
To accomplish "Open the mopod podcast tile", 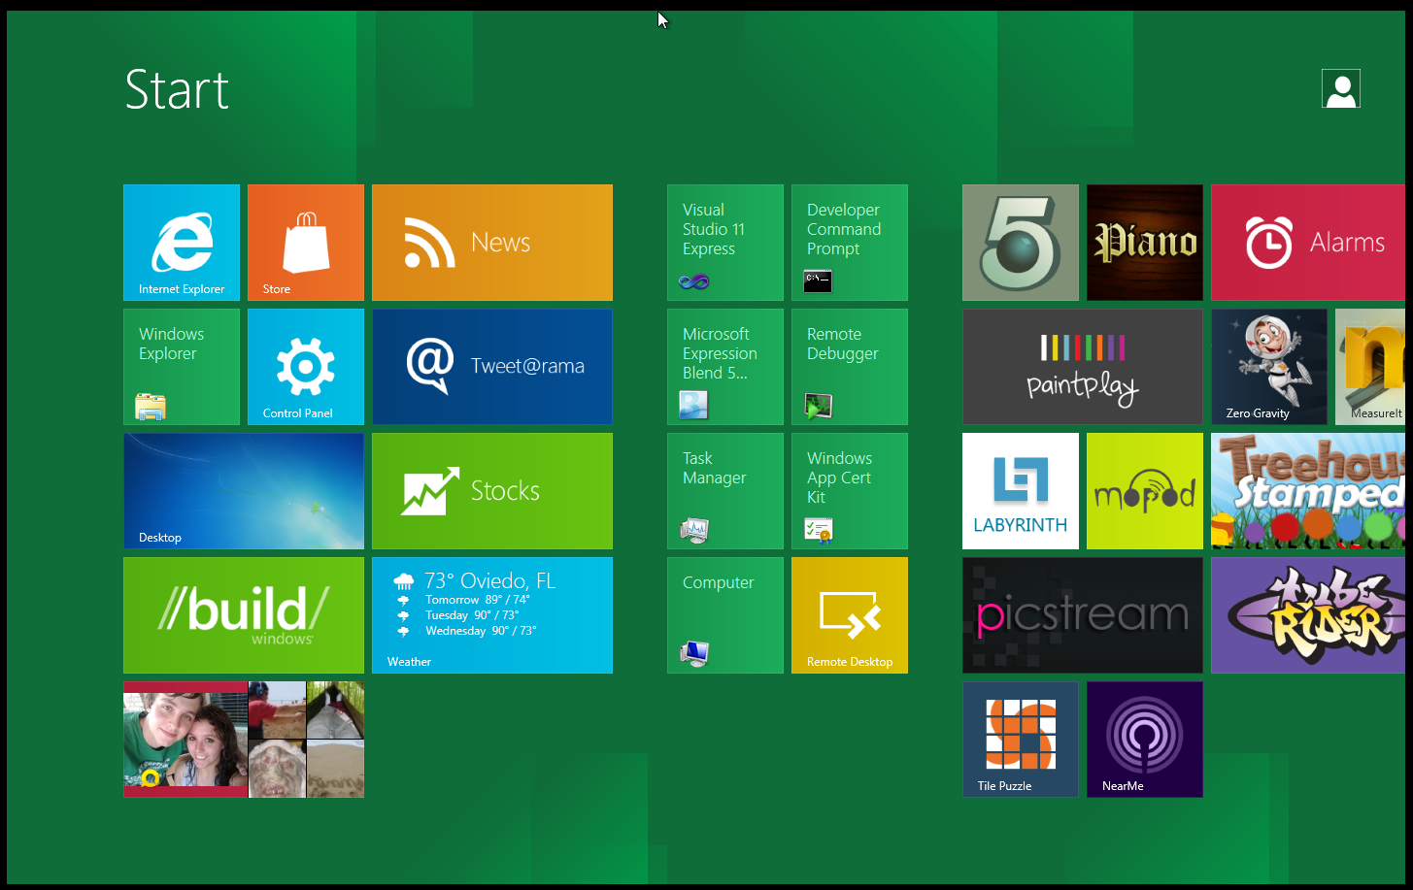I will tap(1145, 491).
